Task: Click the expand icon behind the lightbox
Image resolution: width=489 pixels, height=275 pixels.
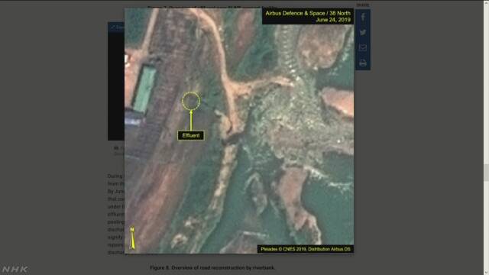Action: 112,27
